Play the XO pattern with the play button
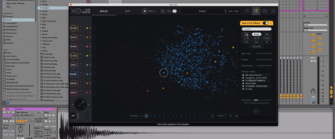Viewport: 335px width, 139px height. (145, 11)
